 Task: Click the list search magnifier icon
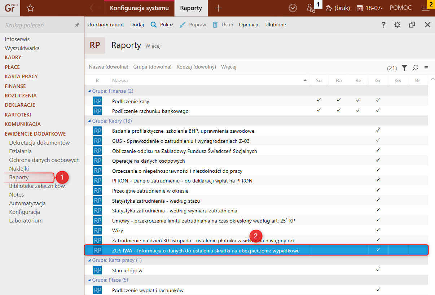point(415,67)
